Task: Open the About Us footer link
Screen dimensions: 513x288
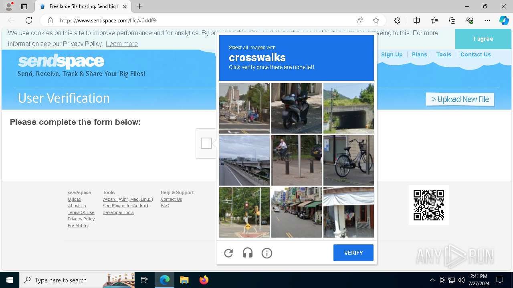Action: click(77, 206)
